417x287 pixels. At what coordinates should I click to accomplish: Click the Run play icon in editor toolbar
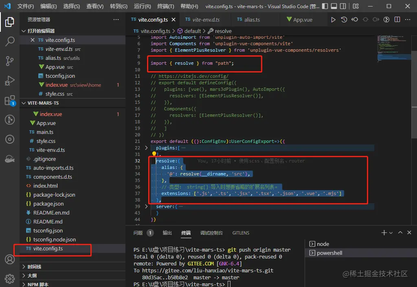pos(333,20)
